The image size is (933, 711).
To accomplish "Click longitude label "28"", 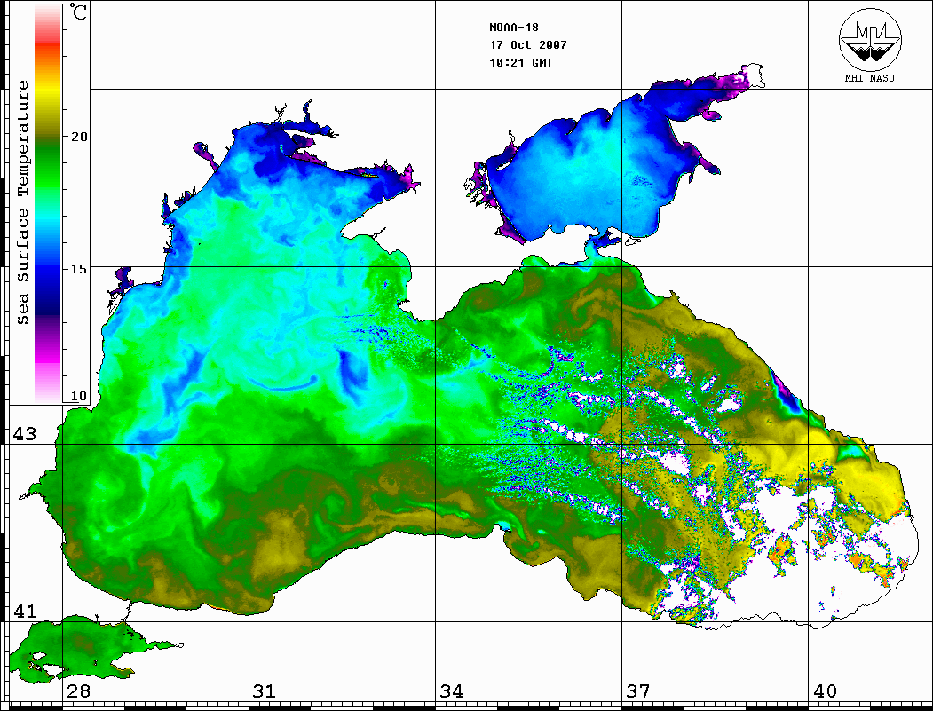I will tap(78, 691).
